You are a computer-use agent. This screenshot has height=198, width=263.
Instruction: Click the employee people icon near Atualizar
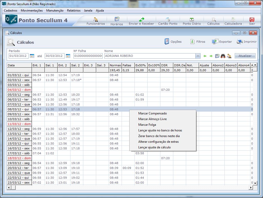point(229,56)
